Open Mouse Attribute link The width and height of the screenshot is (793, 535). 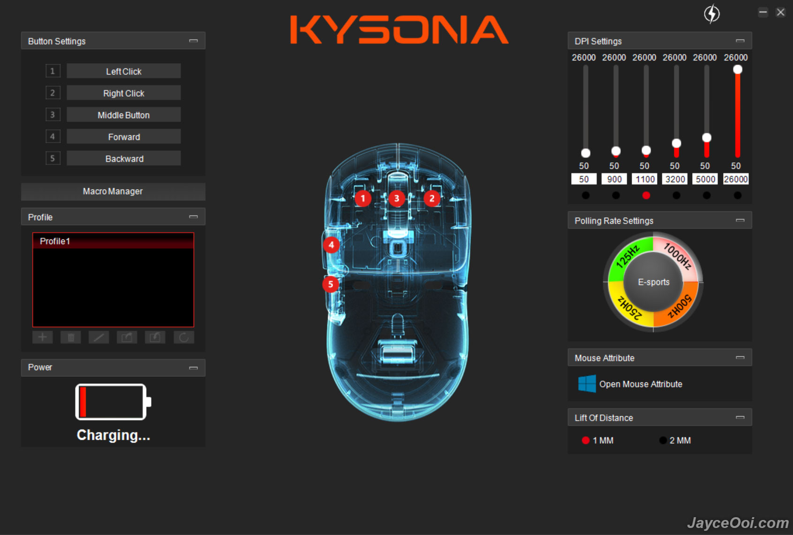click(x=641, y=384)
